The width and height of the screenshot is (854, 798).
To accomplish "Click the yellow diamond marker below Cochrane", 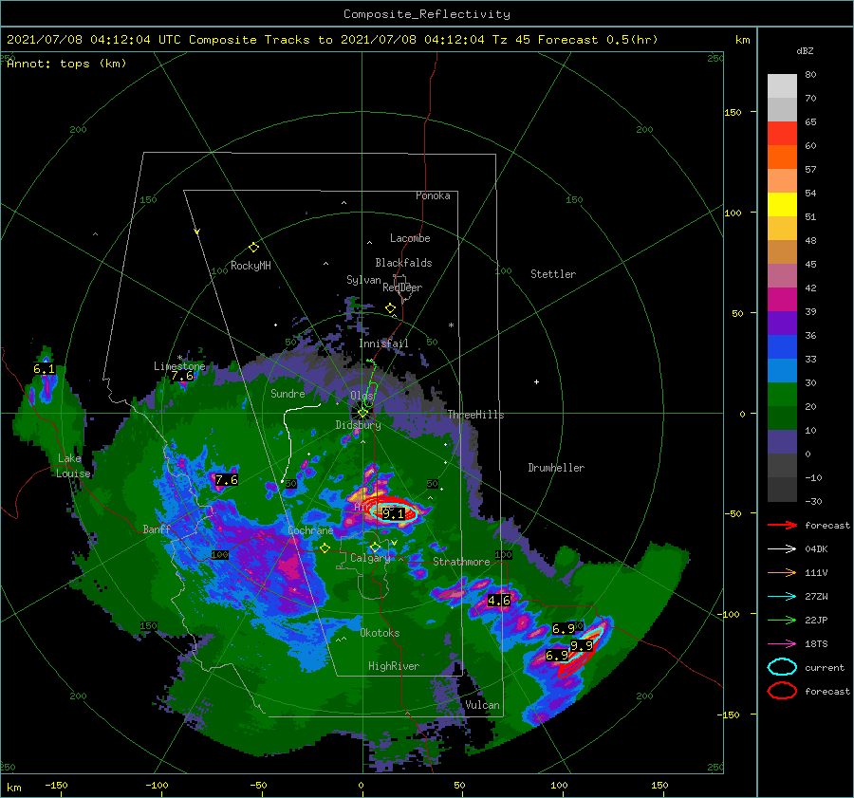I will coord(325,548).
